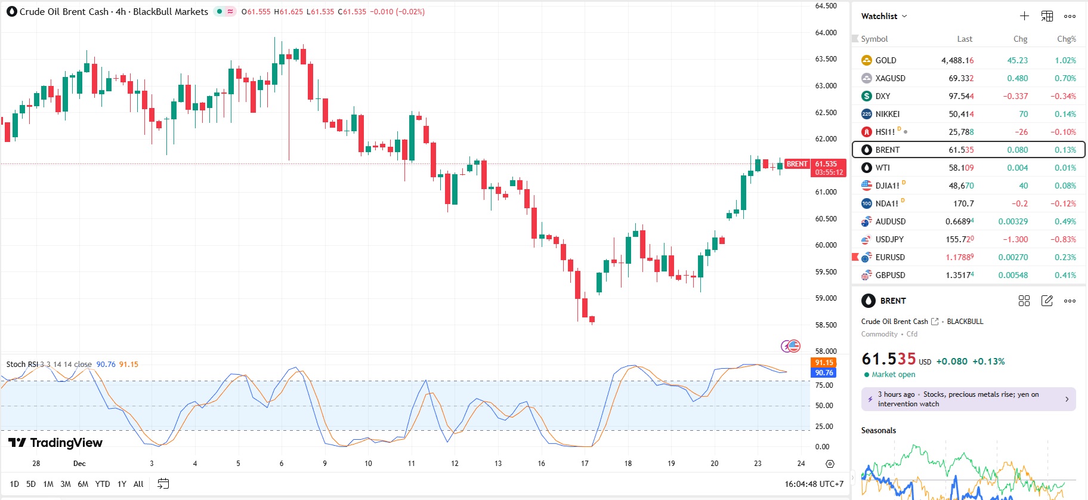1088x500 pixels.
Task: Toggle the red flag on EURUSD row
Action: (855, 257)
